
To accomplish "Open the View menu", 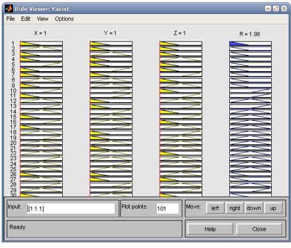I will (x=43, y=19).
